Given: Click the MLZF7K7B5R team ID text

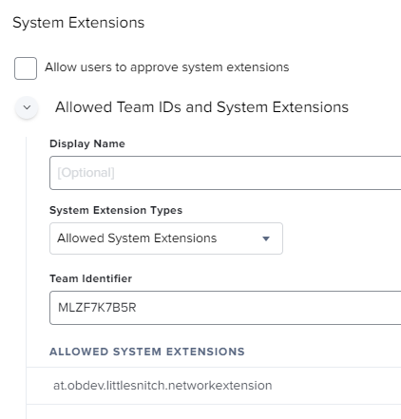Looking at the screenshot, I should 97,308.
